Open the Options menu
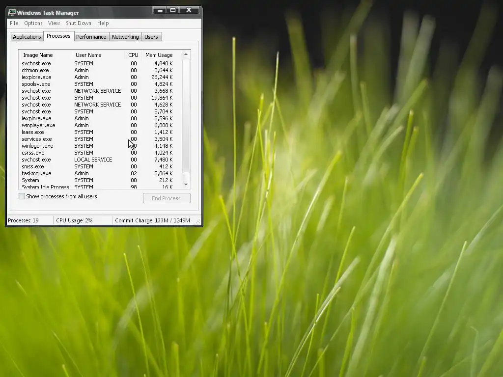The width and height of the screenshot is (503, 377). 33,23
